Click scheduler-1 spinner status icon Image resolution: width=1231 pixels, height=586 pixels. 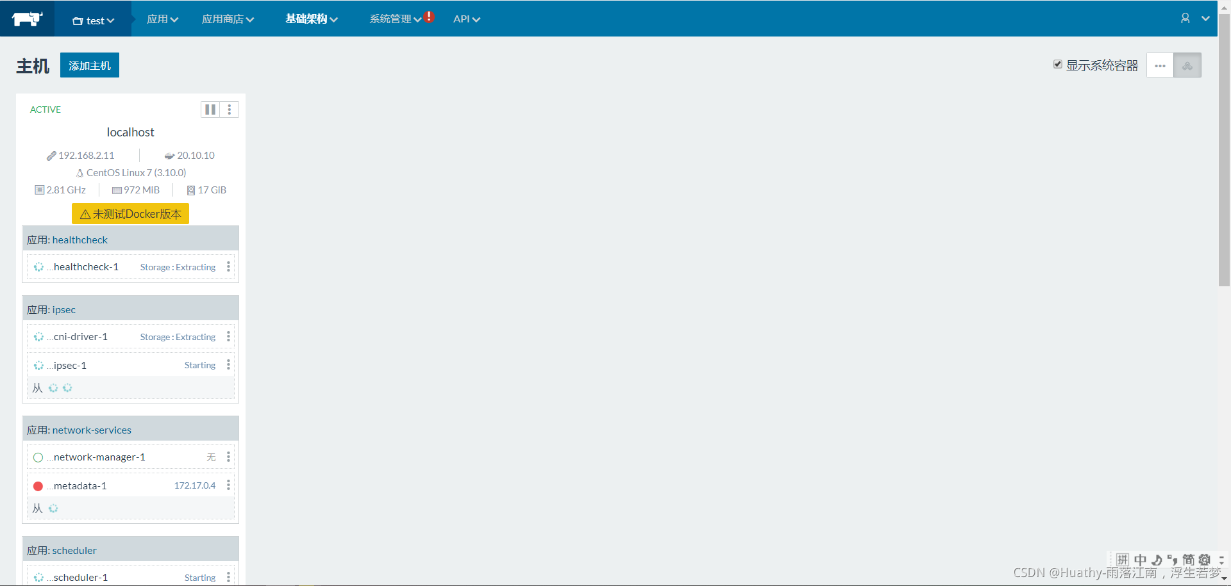38,578
